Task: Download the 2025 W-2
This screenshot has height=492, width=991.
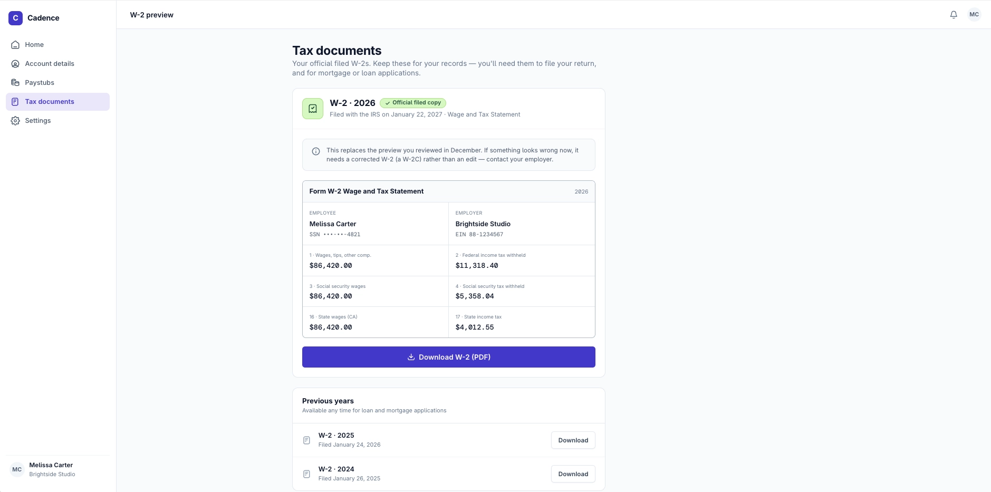Action: pos(573,440)
